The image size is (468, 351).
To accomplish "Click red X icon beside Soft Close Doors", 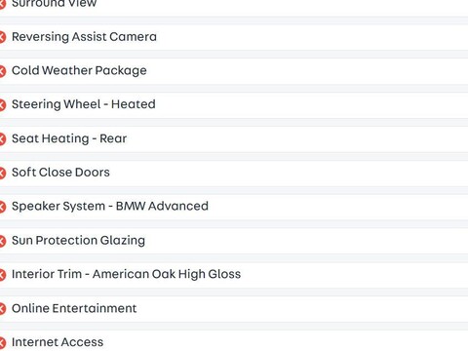I will tap(2, 173).
